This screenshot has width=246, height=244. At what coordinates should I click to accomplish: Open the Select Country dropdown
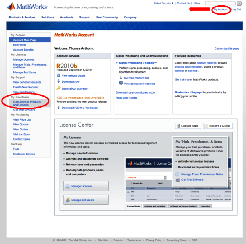163,3
